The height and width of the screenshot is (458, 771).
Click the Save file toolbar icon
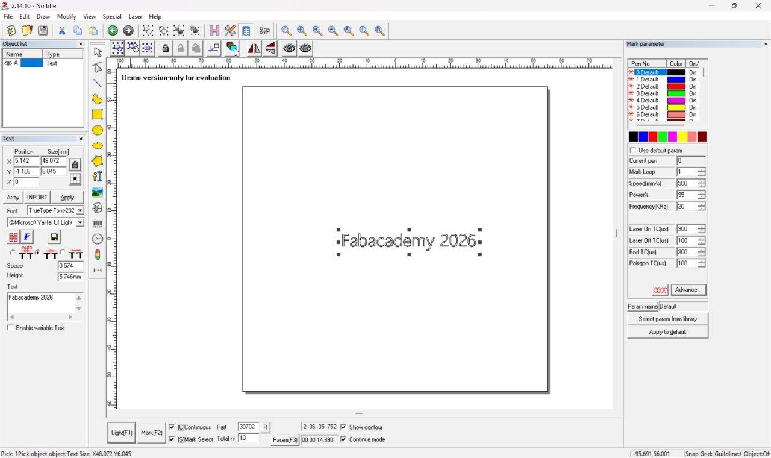[x=43, y=30]
